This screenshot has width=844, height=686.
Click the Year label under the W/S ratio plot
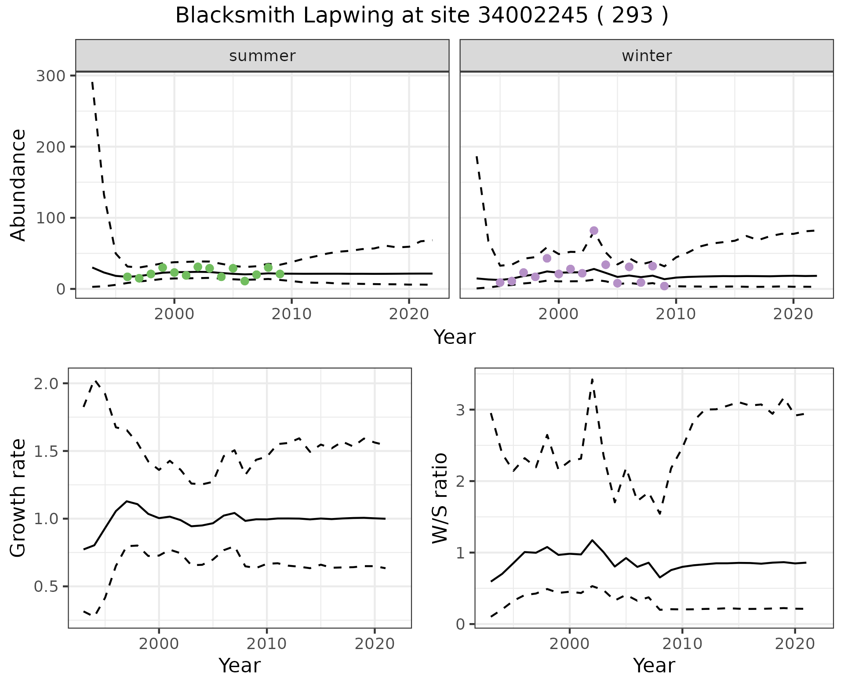coord(654,665)
